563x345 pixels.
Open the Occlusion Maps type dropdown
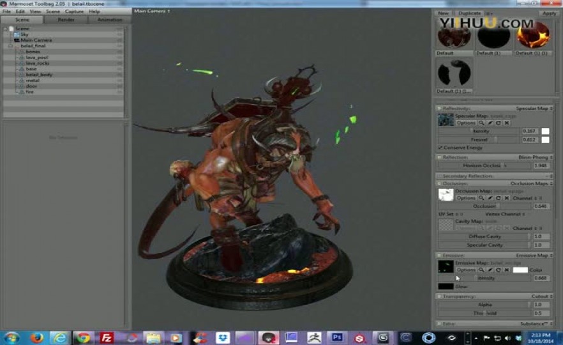click(531, 183)
